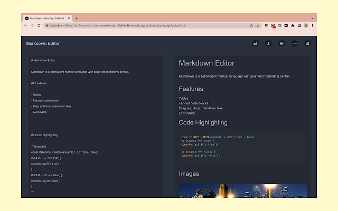Screen dimensions: 338x211
Task: Click 'Markdown Editor' heading in preview
Action: 206,63
